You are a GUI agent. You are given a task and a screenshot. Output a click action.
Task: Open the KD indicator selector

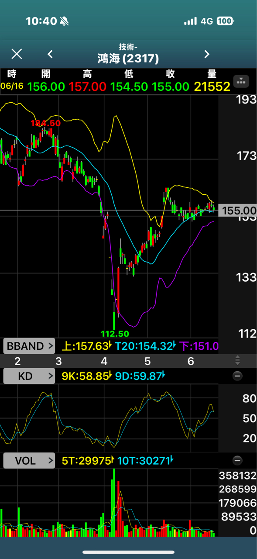click(29, 376)
